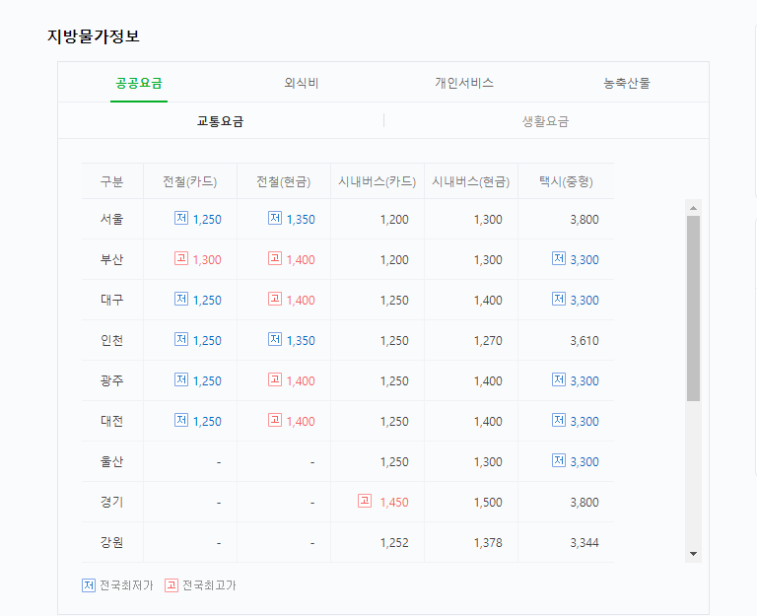The width and height of the screenshot is (757, 616).
Task: Click 경기 시내버스(현금) value 1,500
Action: click(x=488, y=503)
